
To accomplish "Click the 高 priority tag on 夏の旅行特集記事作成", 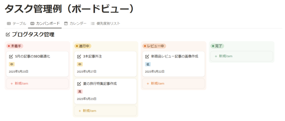I will (80, 92).
